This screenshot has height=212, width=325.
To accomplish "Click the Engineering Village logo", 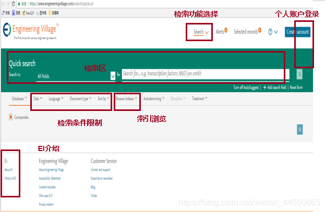I will pyautogui.click(x=31, y=31).
